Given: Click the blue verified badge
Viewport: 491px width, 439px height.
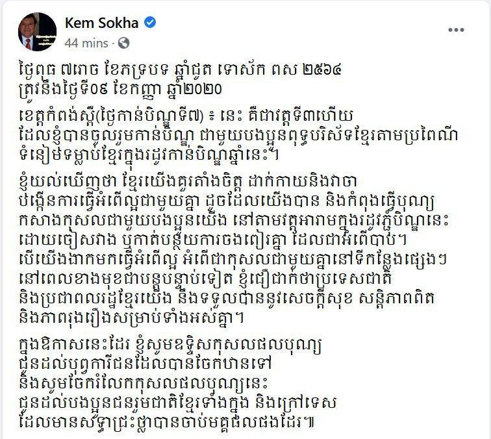Looking at the screenshot, I should pyautogui.click(x=150, y=23).
